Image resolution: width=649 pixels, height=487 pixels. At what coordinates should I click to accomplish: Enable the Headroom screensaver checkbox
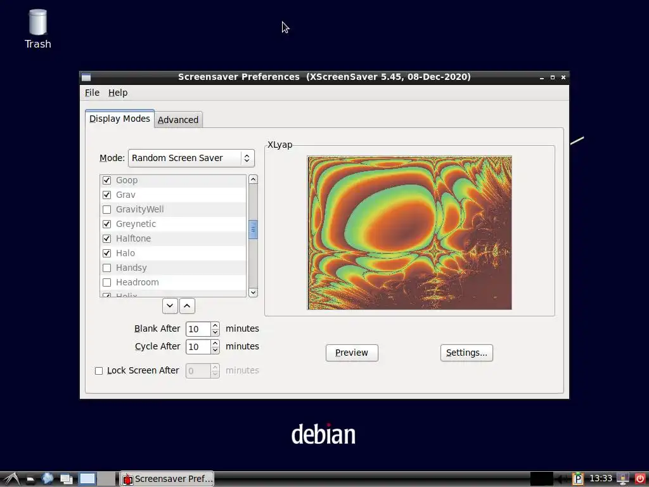(106, 282)
